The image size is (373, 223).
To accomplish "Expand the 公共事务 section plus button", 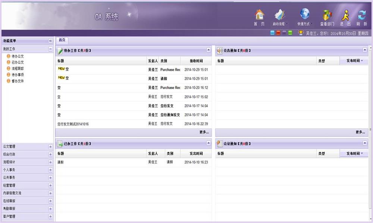I will (50, 178).
